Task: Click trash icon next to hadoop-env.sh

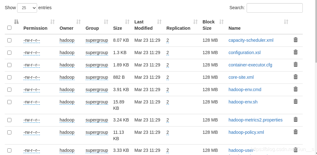Action: pos(295,102)
